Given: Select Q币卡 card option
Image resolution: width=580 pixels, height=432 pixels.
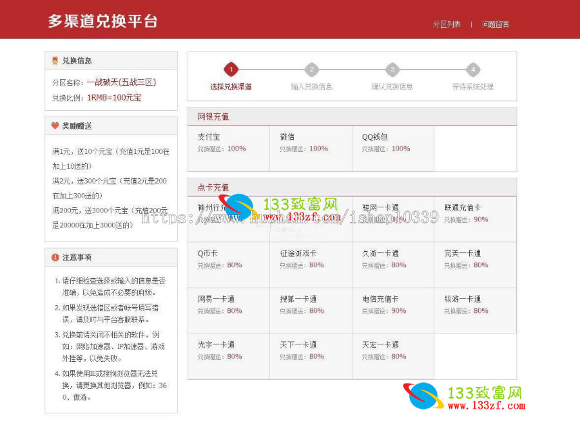Looking at the screenshot, I should pyautogui.click(x=229, y=265).
